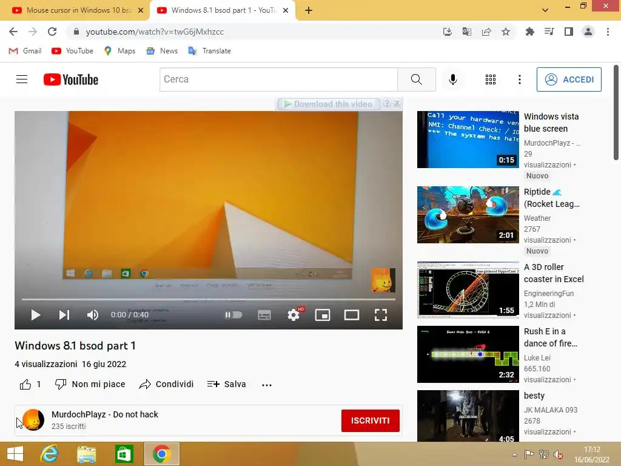Enable miniplayer mode
Image resolution: width=621 pixels, height=466 pixels.
[x=323, y=315]
